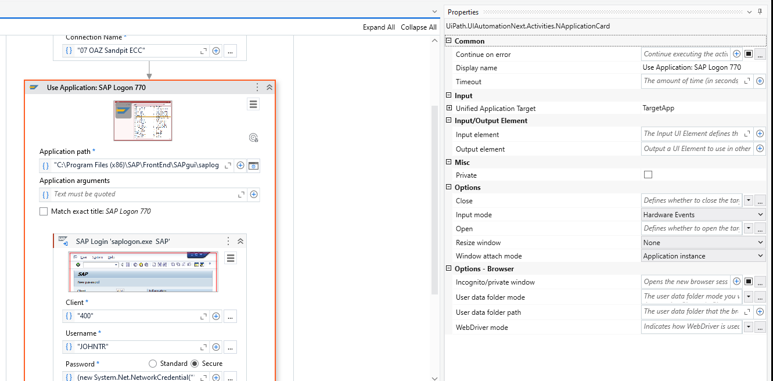Image resolution: width=773 pixels, height=381 pixels.
Task: Click SAP Login window screenshot thumbnail
Action: pos(143,271)
